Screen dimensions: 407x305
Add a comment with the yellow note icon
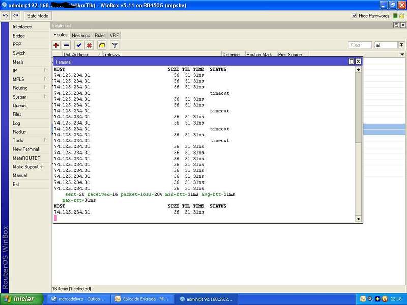pos(102,45)
